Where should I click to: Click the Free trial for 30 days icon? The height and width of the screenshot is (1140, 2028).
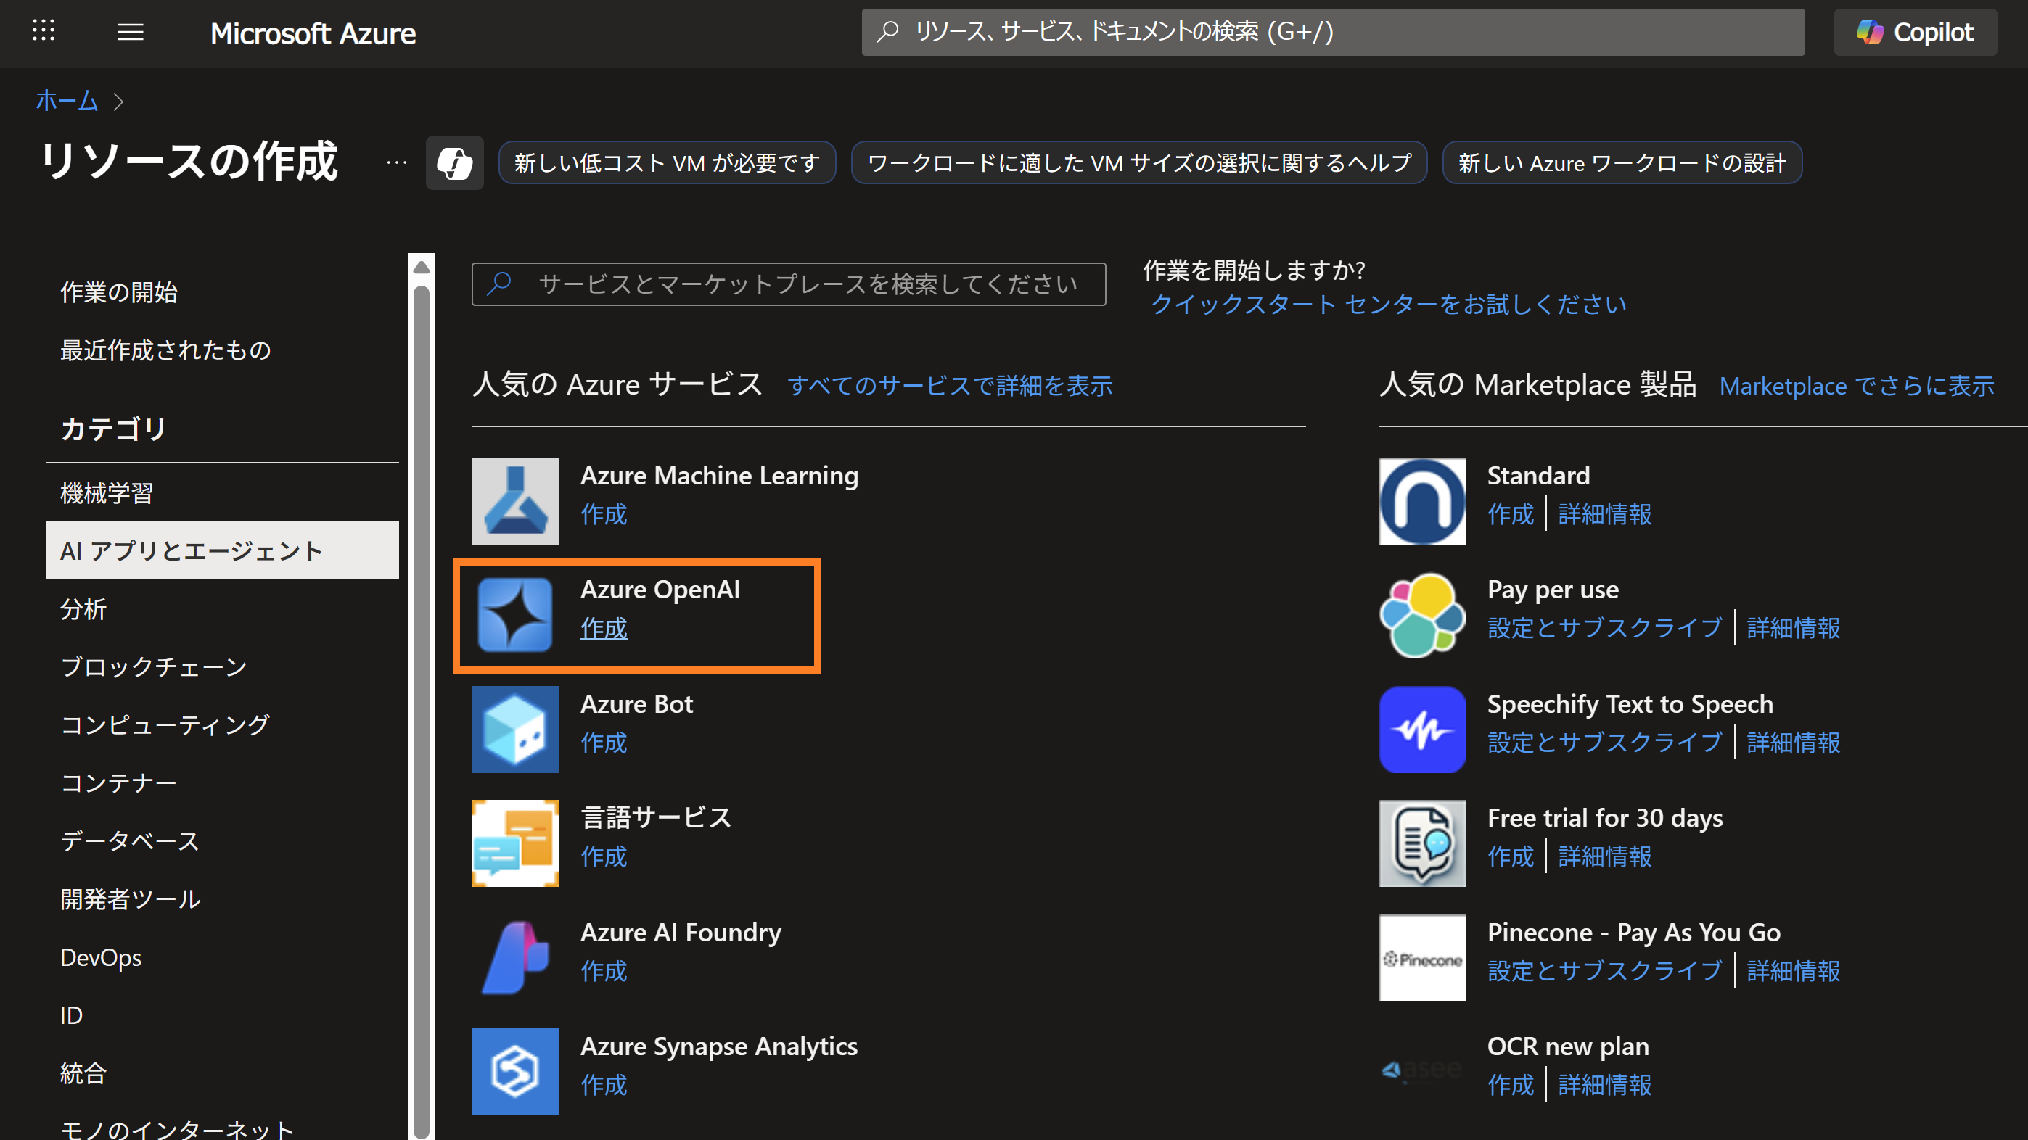(1422, 843)
